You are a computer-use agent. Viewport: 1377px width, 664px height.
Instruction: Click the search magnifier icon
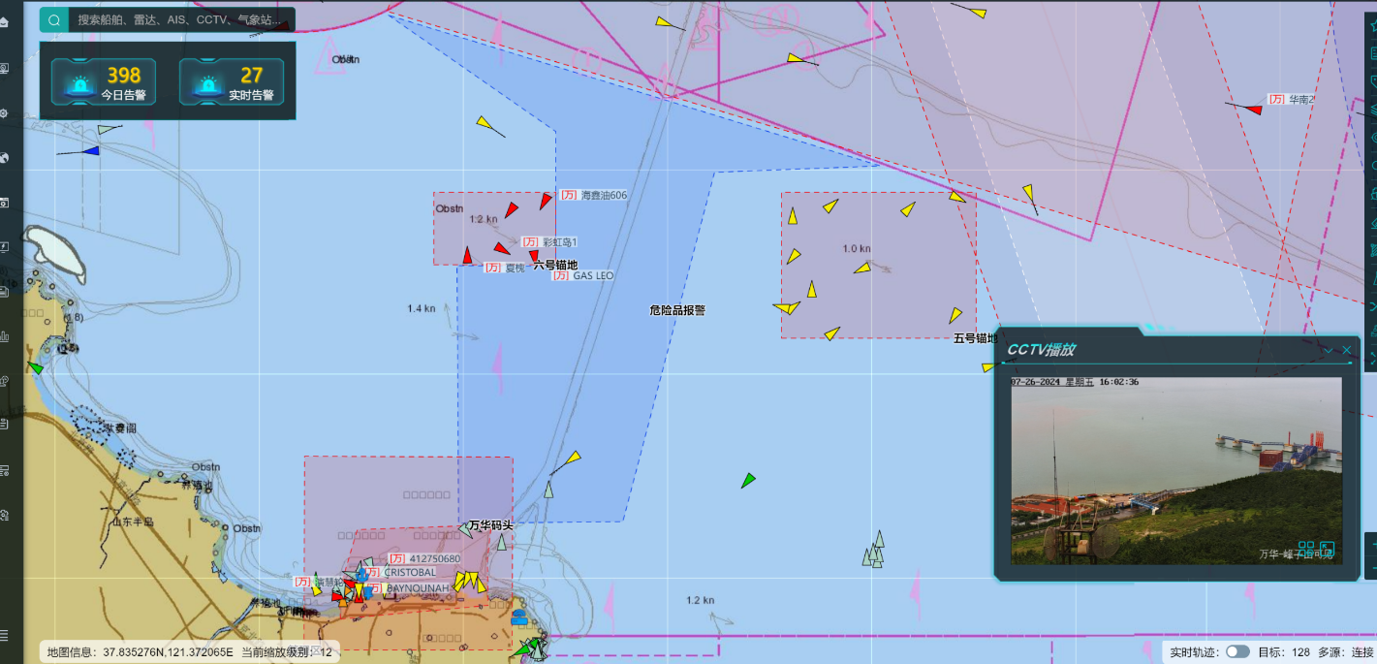(52, 19)
